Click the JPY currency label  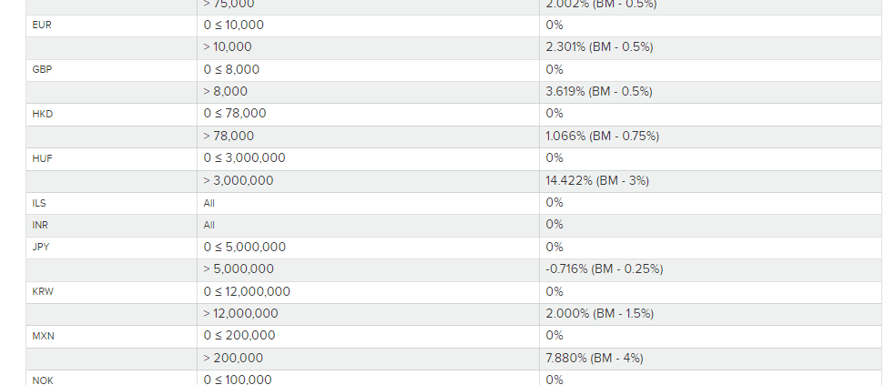[42, 248]
